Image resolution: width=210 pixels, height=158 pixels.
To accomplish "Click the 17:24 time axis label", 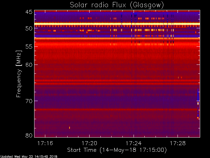I will tap(134, 143).
